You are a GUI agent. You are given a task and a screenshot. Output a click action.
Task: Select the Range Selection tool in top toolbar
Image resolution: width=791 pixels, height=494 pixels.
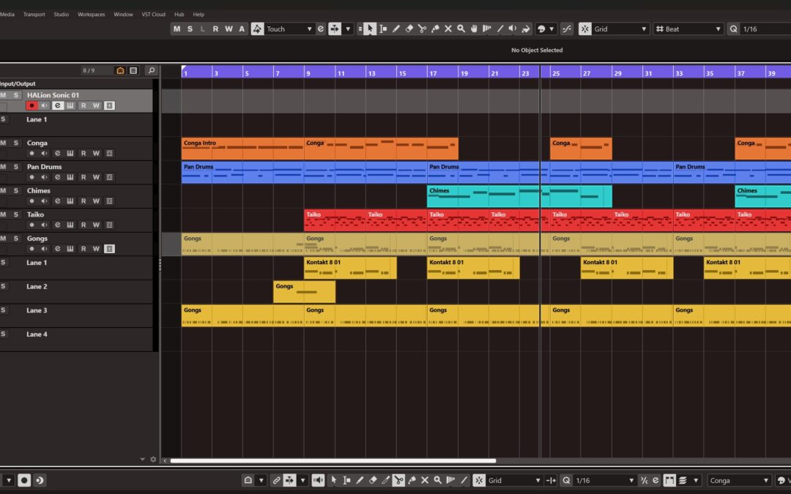[383, 29]
